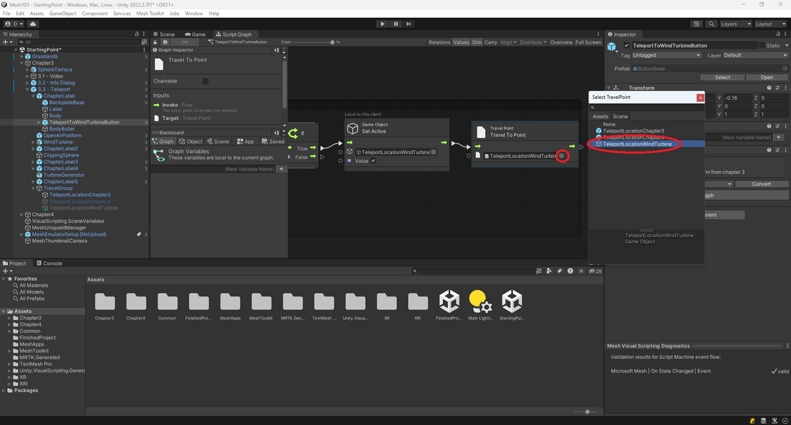Switch to the Scene tab next to Game

click(x=164, y=34)
